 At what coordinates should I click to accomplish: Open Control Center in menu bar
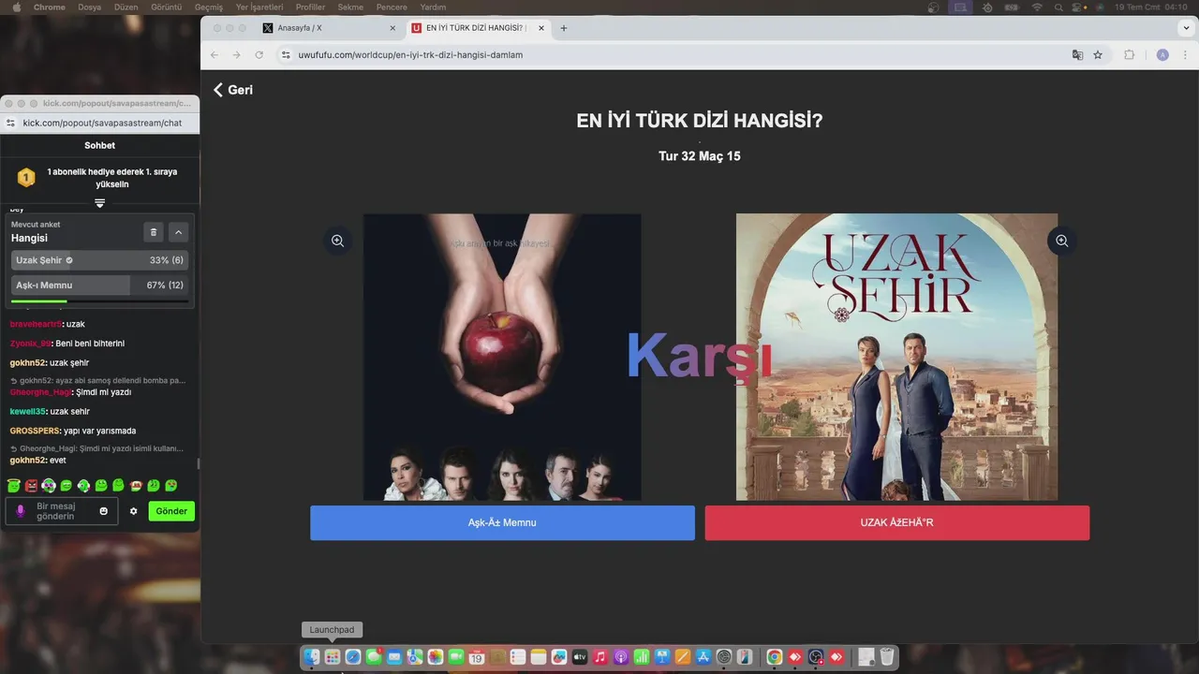tap(1078, 7)
